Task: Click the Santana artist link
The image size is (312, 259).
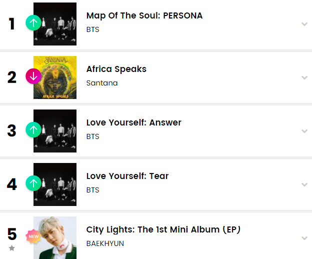Action: tap(102, 83)
